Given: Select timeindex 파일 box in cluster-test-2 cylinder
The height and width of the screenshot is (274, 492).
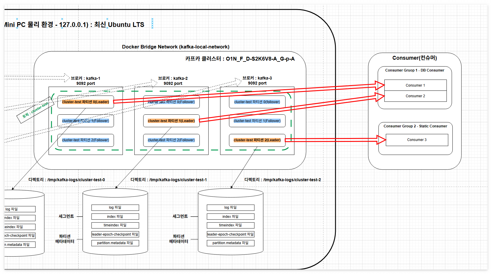Looking at the screenshot, I should [x=230, y=225].
